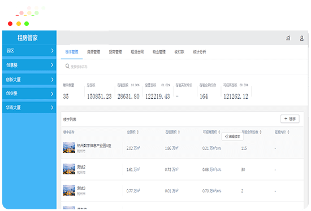Click leasable area value 121262.12
Image resolution: width=311 pixels, height=211 pixels.
(x=236, y=96)
